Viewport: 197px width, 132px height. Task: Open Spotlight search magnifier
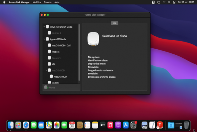(169, 2)
